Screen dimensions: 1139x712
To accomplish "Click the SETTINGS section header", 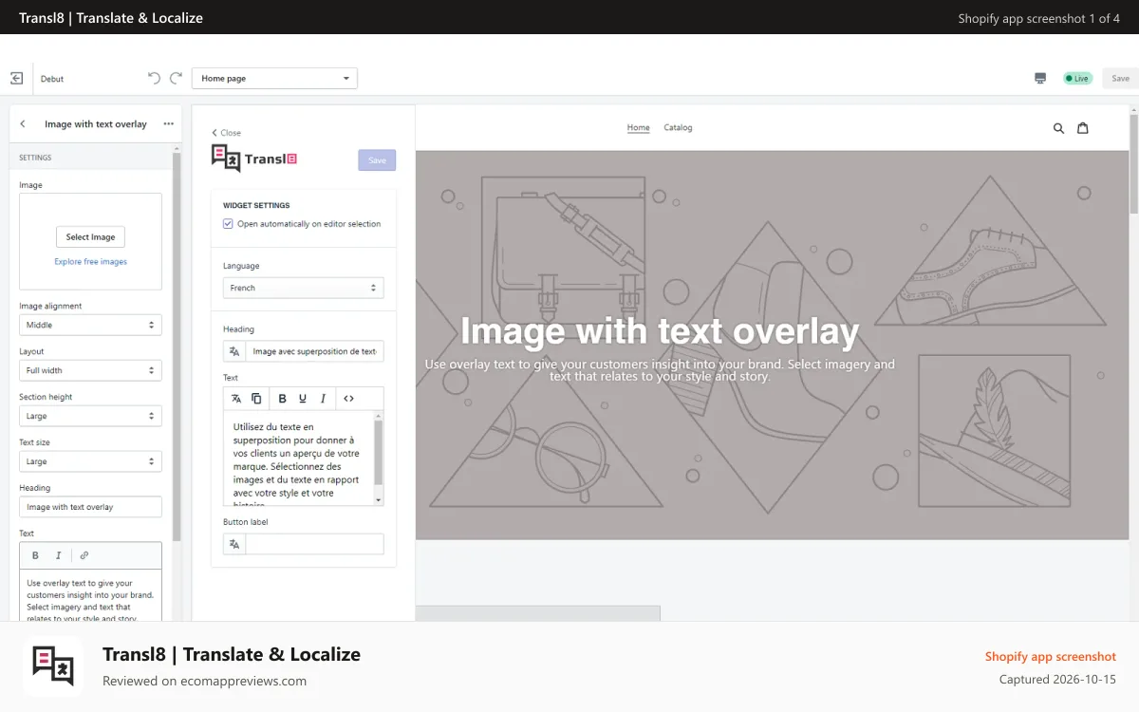I will pos(35,158).
